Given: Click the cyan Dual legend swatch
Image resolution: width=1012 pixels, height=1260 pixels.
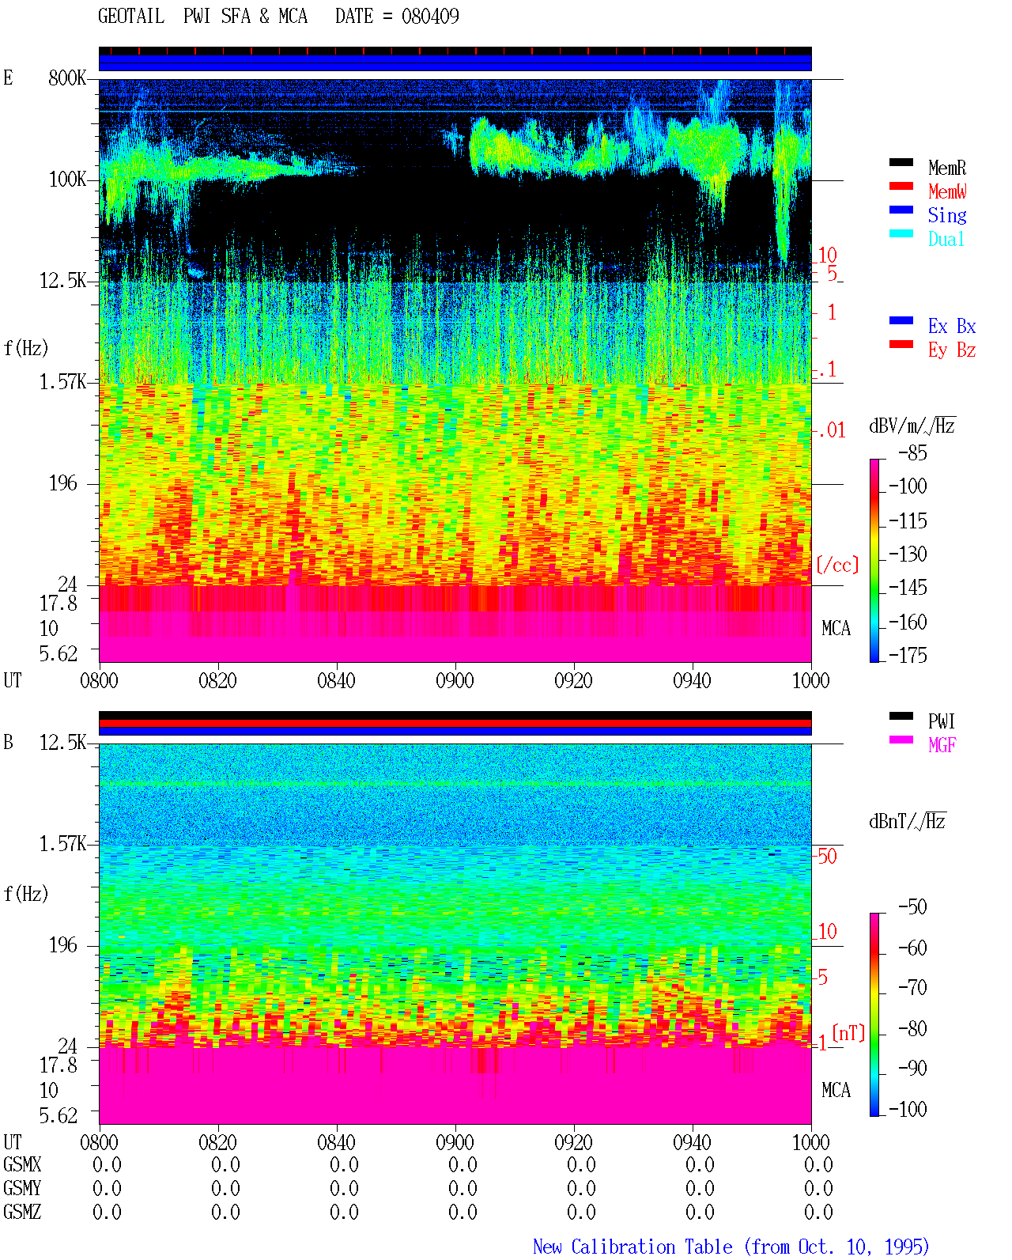Looking at the screenshot, I should pyautogui.click(x=901, y=233).
